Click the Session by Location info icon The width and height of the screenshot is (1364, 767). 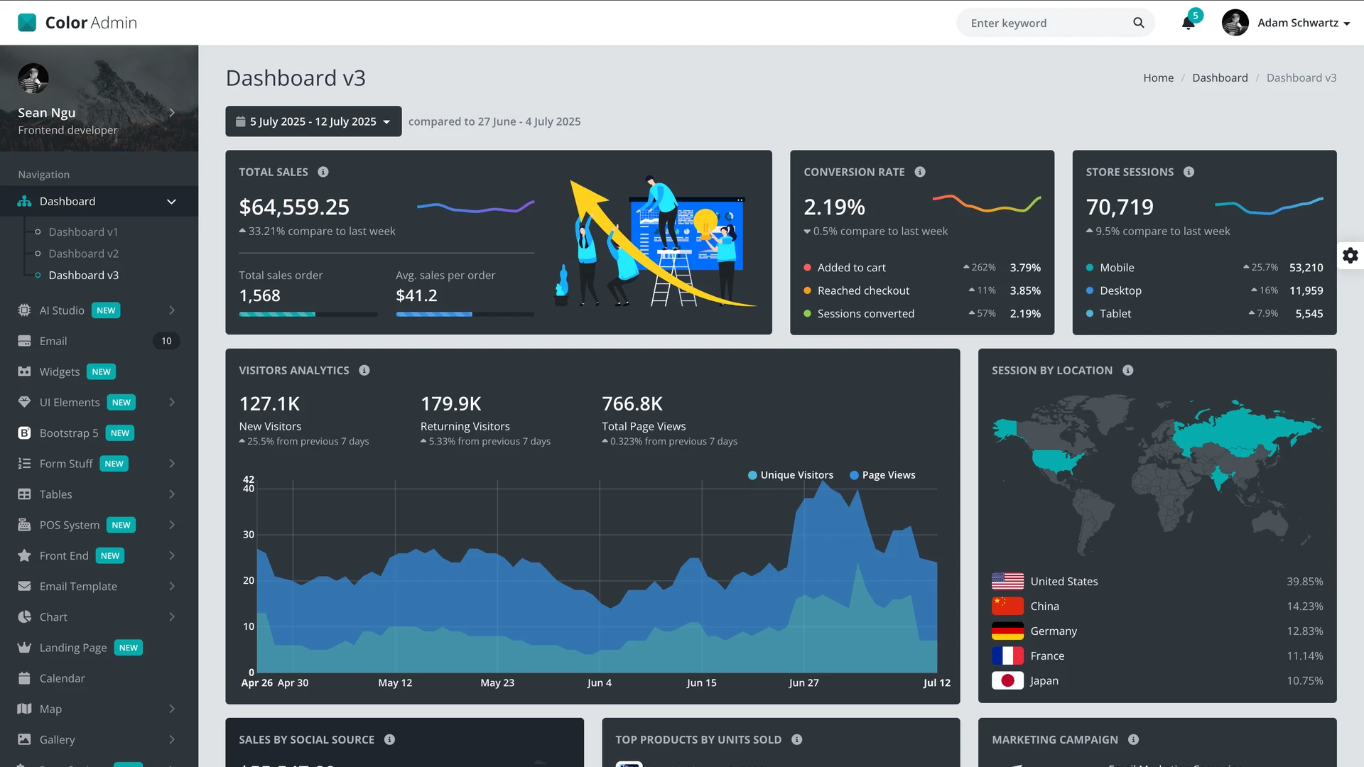coord(1128,370)
